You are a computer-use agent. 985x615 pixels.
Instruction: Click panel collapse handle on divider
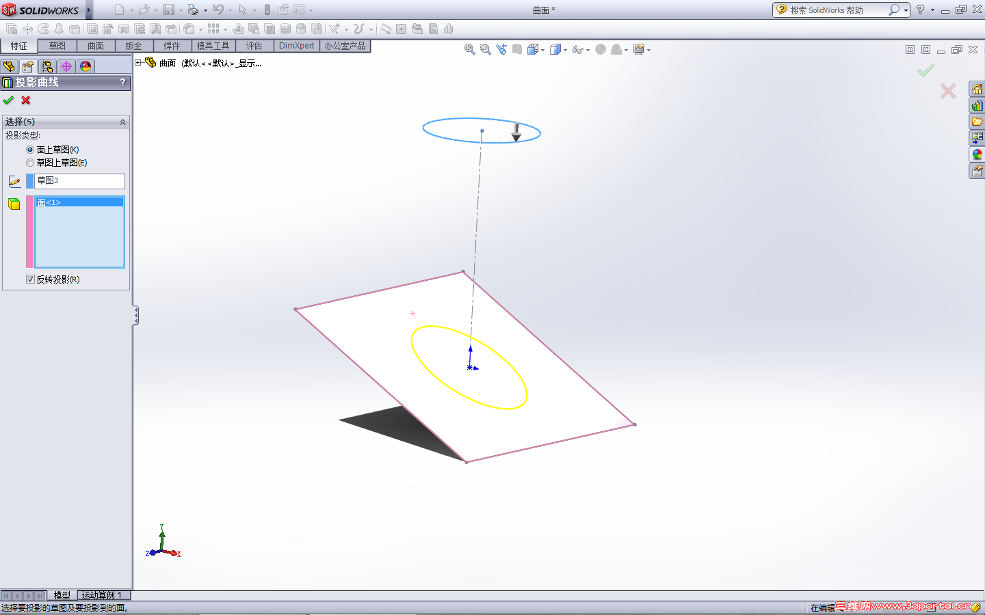(x=136, y=315)
